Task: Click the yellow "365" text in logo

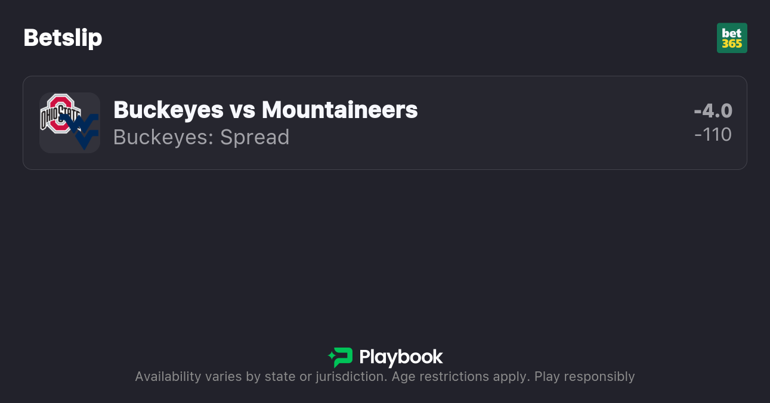Action: click(732, 44)
